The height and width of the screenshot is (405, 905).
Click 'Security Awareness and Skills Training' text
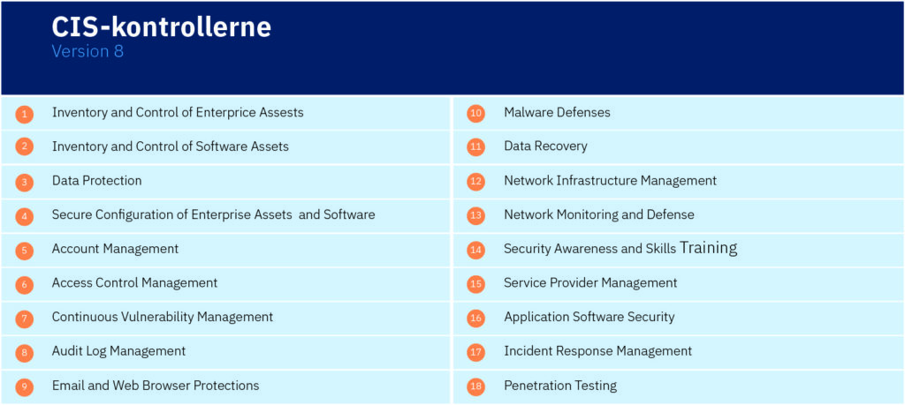pos(620,248)
